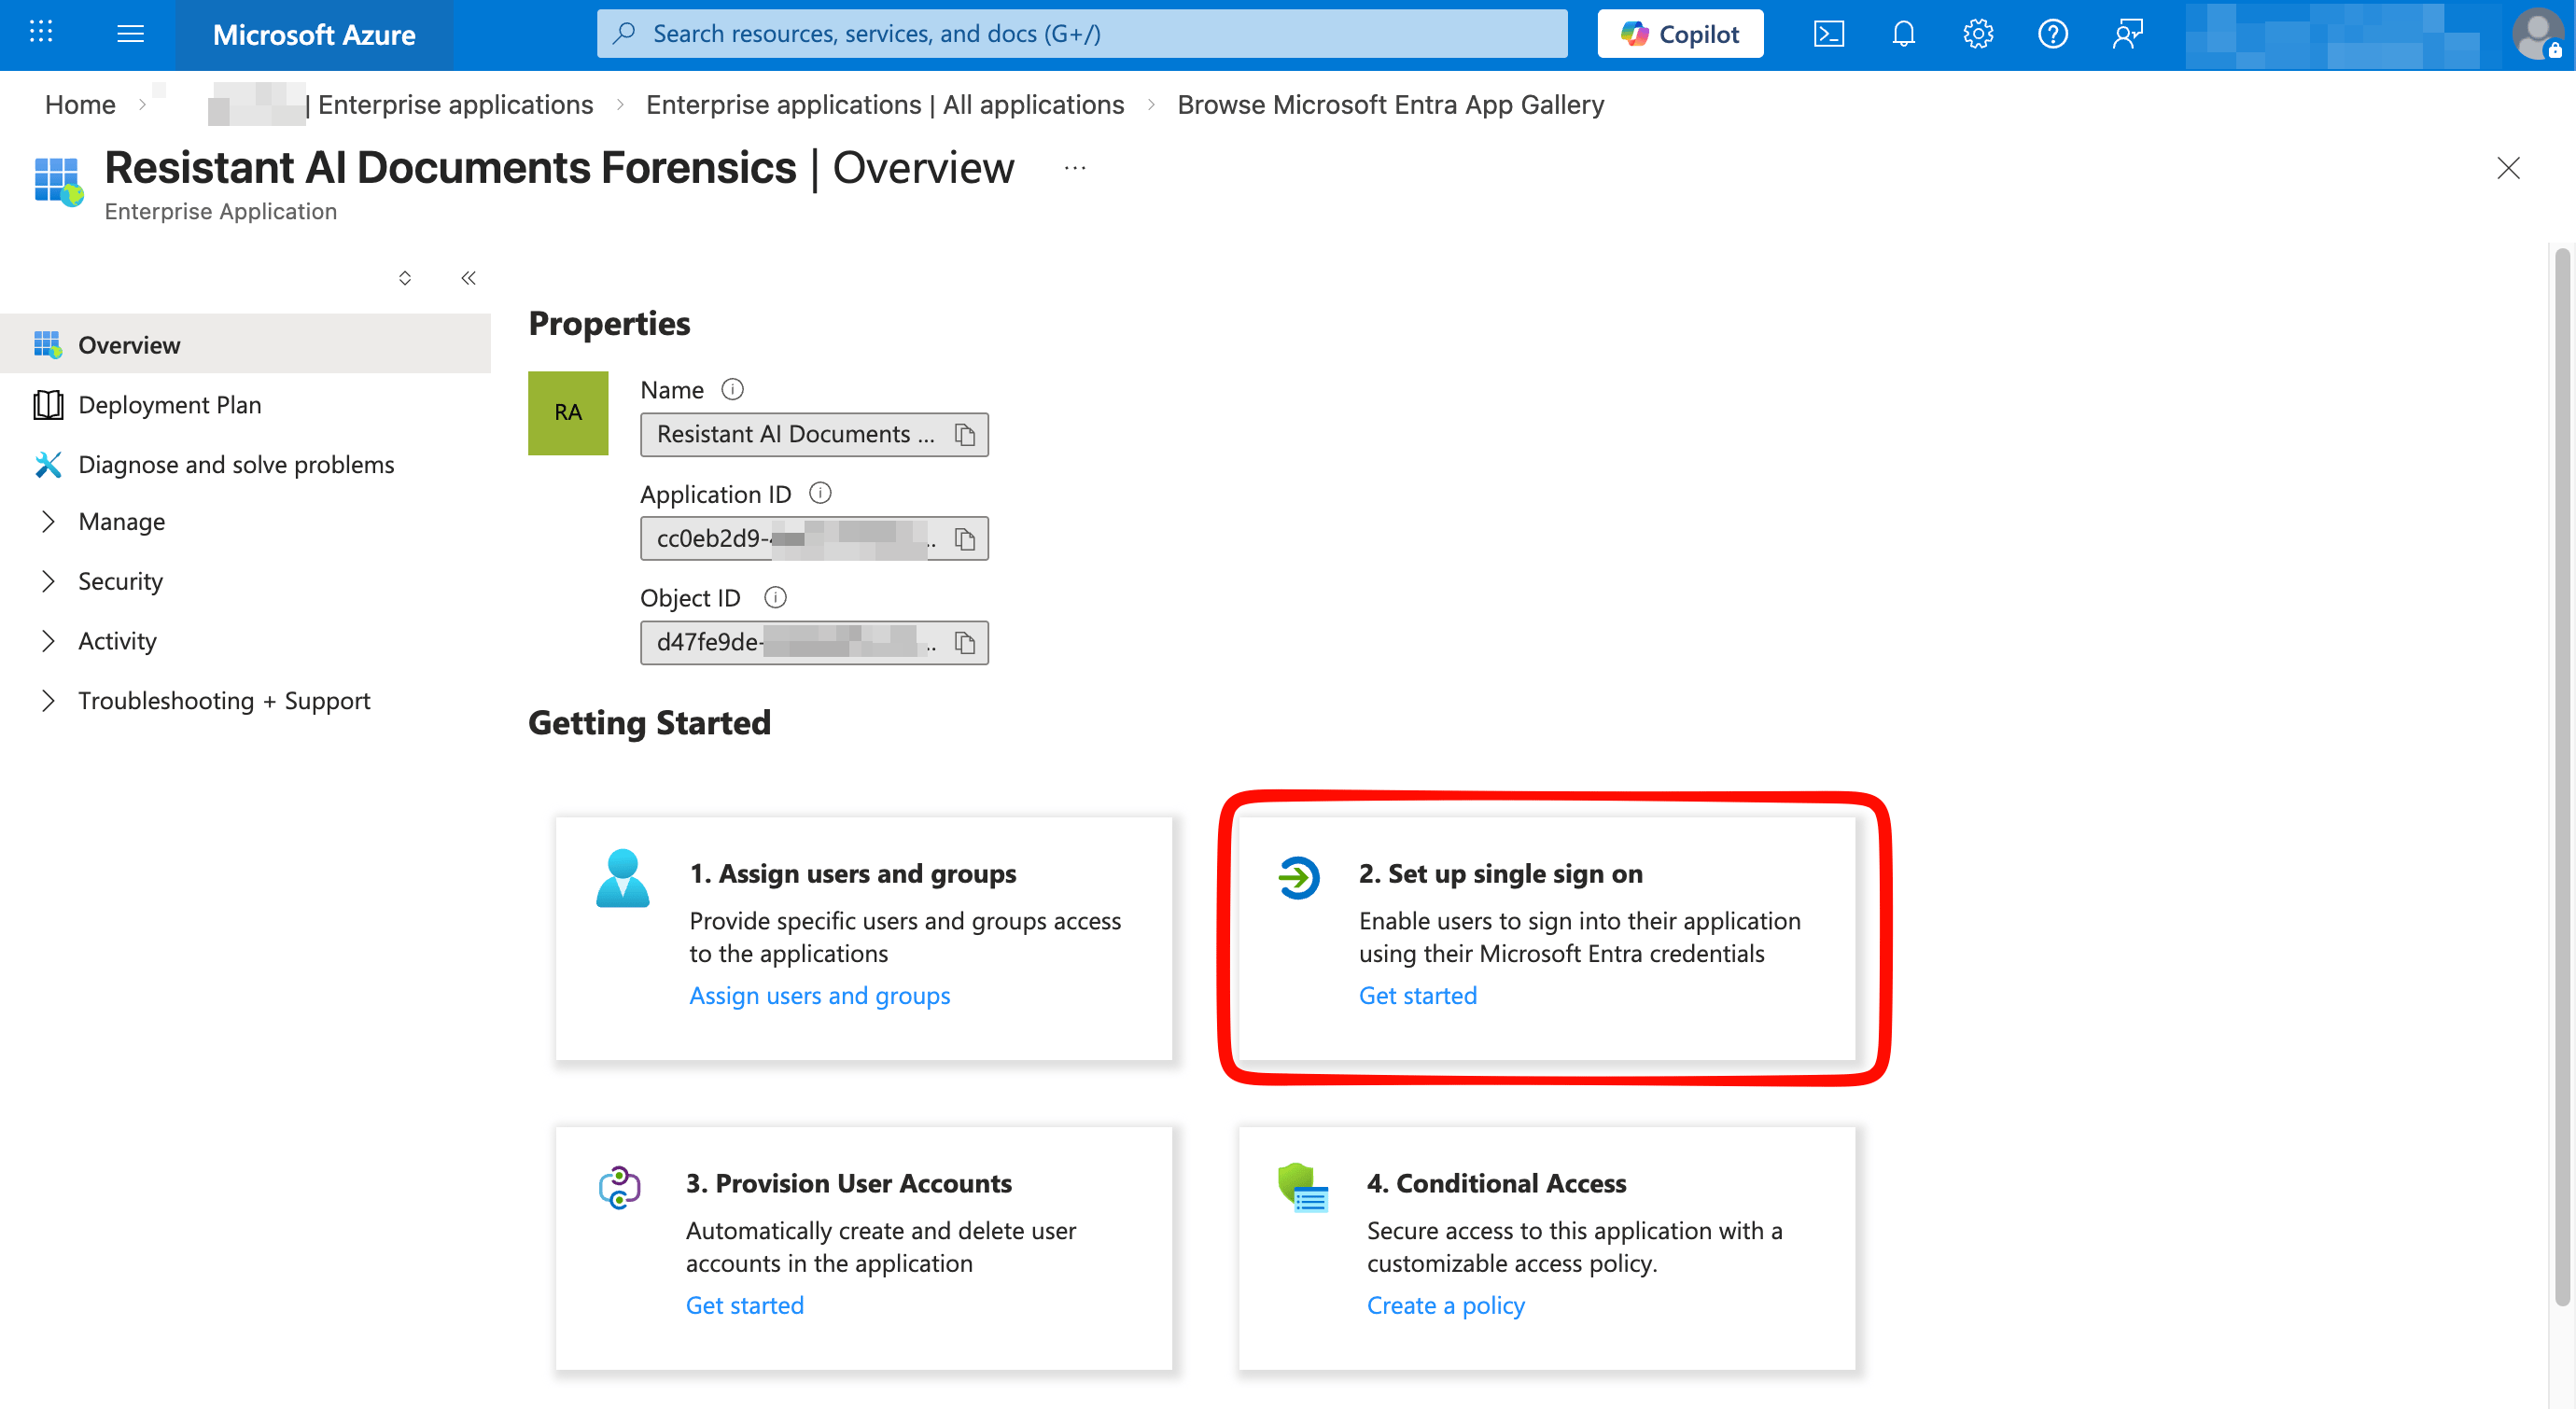Collapse the left navigation pane

click(468, 278)
